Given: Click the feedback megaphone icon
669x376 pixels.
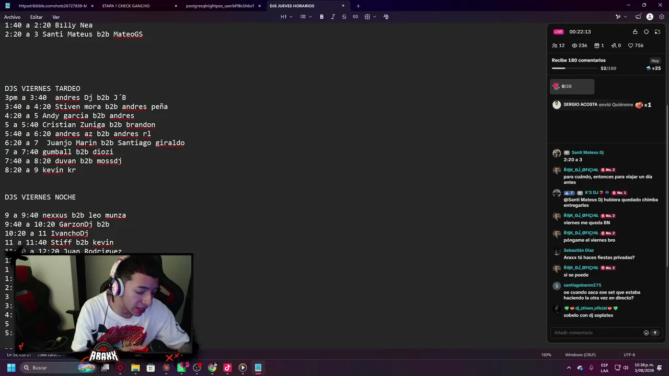Looking at the screenshot, I should pyautogui.click(x=638, y=17).
